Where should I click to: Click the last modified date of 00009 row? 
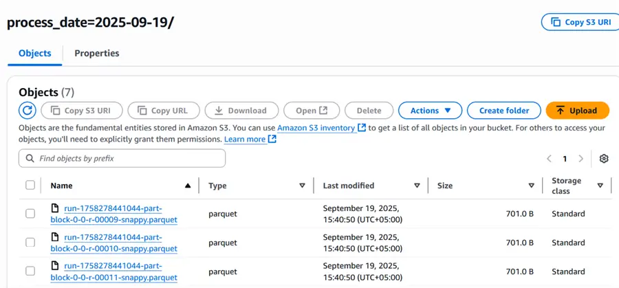362,214
